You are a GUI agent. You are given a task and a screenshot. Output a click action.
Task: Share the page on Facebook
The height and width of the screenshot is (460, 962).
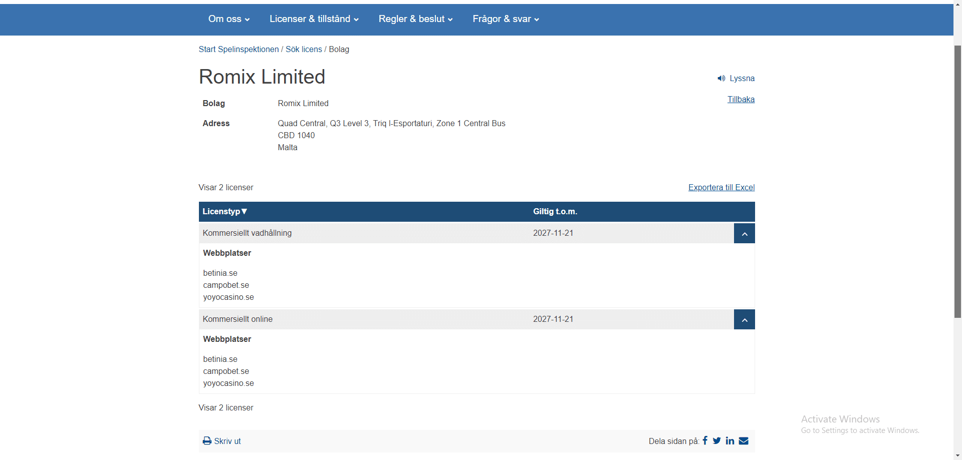(705, 440)
